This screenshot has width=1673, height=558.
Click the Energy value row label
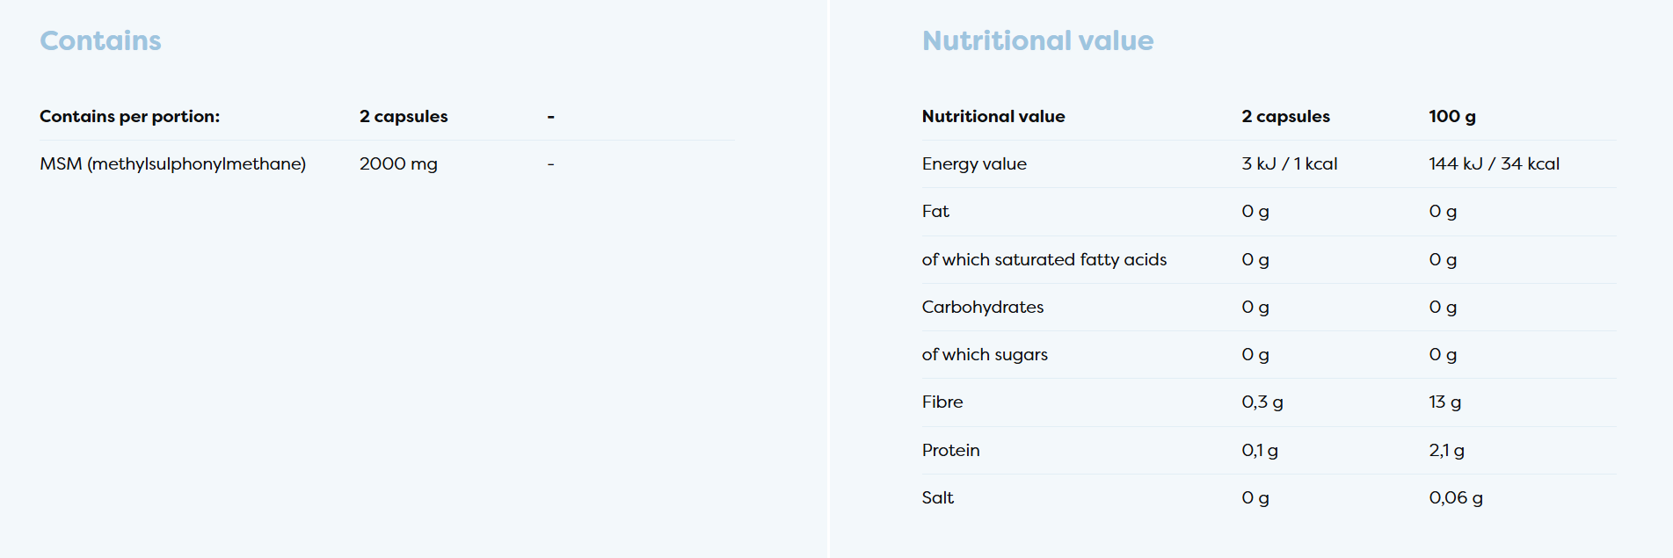pyautogui.click(x=974, y=163)
